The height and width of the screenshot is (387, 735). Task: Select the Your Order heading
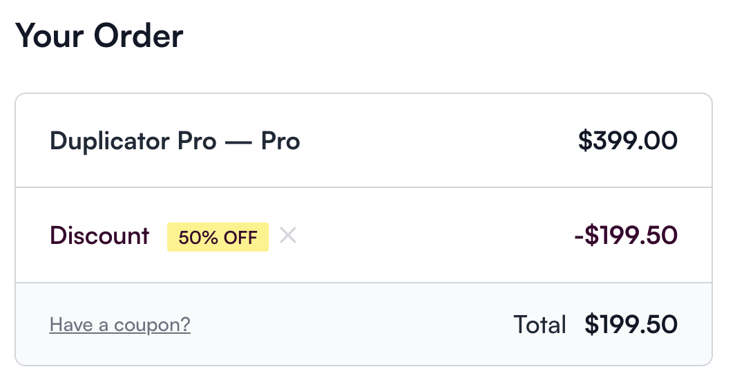99,36
